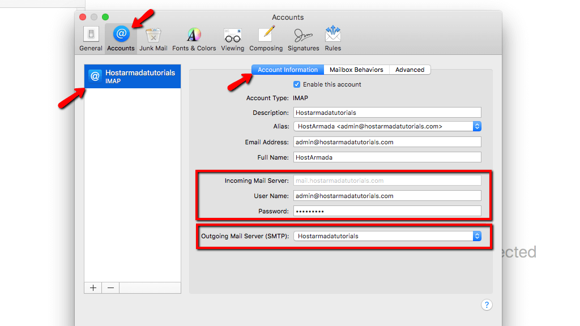The height and width of the screenshot is (326, 580).
Task: Open the Rules preferences pane
Action: point(333,39)
